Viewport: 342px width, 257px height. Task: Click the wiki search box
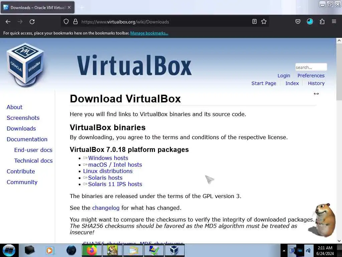(x=311, y=67)
